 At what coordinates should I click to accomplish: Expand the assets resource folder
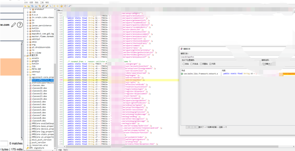(x=27, y=58)
